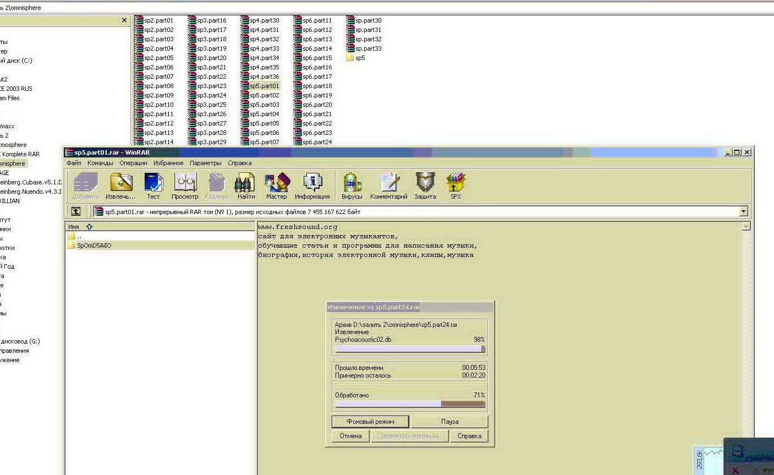Viewport: 774px width, 475px height.
Task: Click the Отмена button
Action: (x=350, y=436)
